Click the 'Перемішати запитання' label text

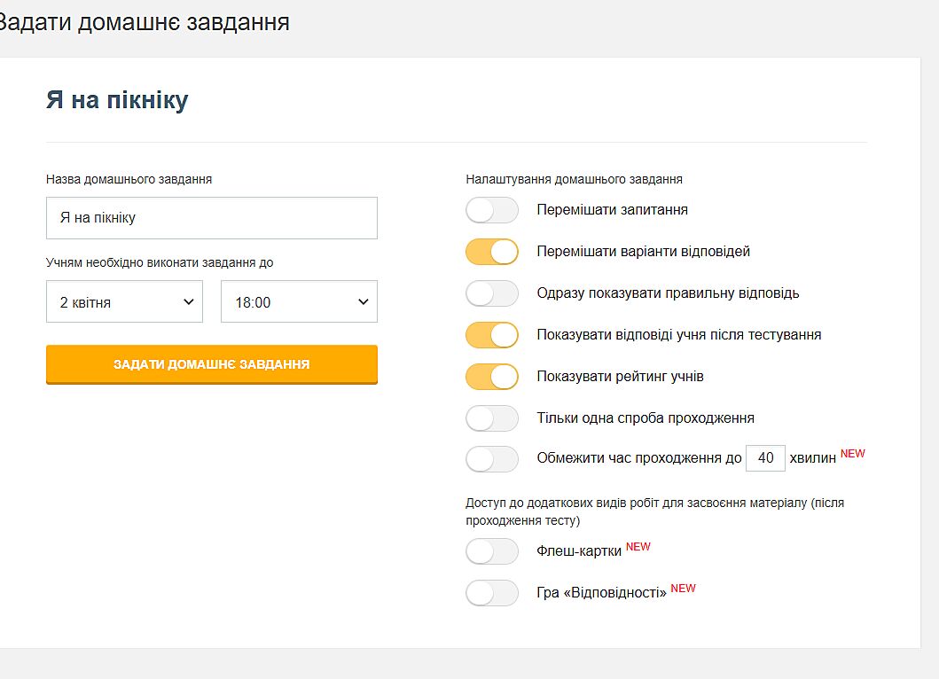[x=612, y=210]
